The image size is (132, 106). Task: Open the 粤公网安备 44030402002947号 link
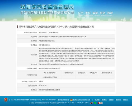pyautogui.click(x=81, y=100)
